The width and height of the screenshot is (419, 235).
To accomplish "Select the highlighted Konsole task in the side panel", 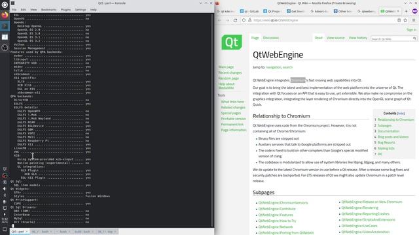I will coord(5,26).
